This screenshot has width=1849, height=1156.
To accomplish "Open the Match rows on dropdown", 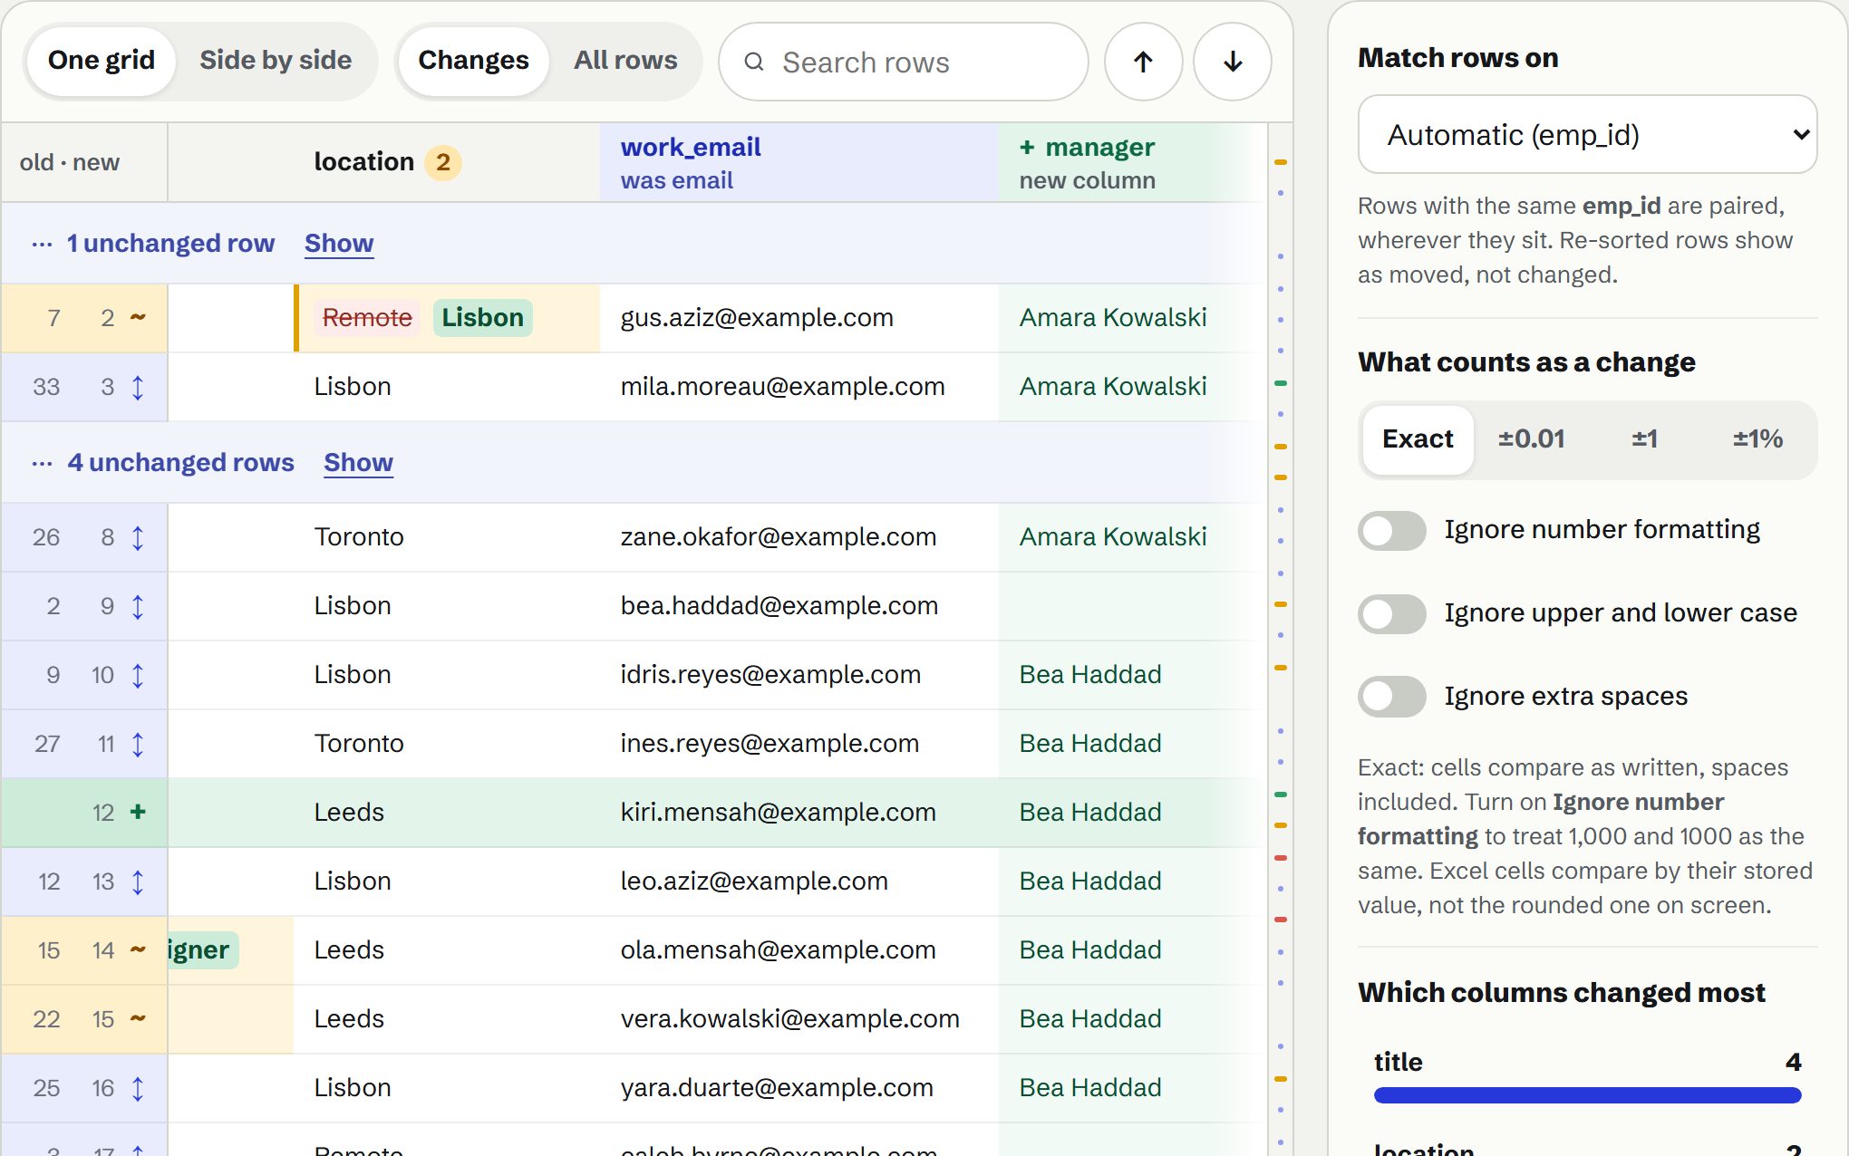I will (1587, 134).
